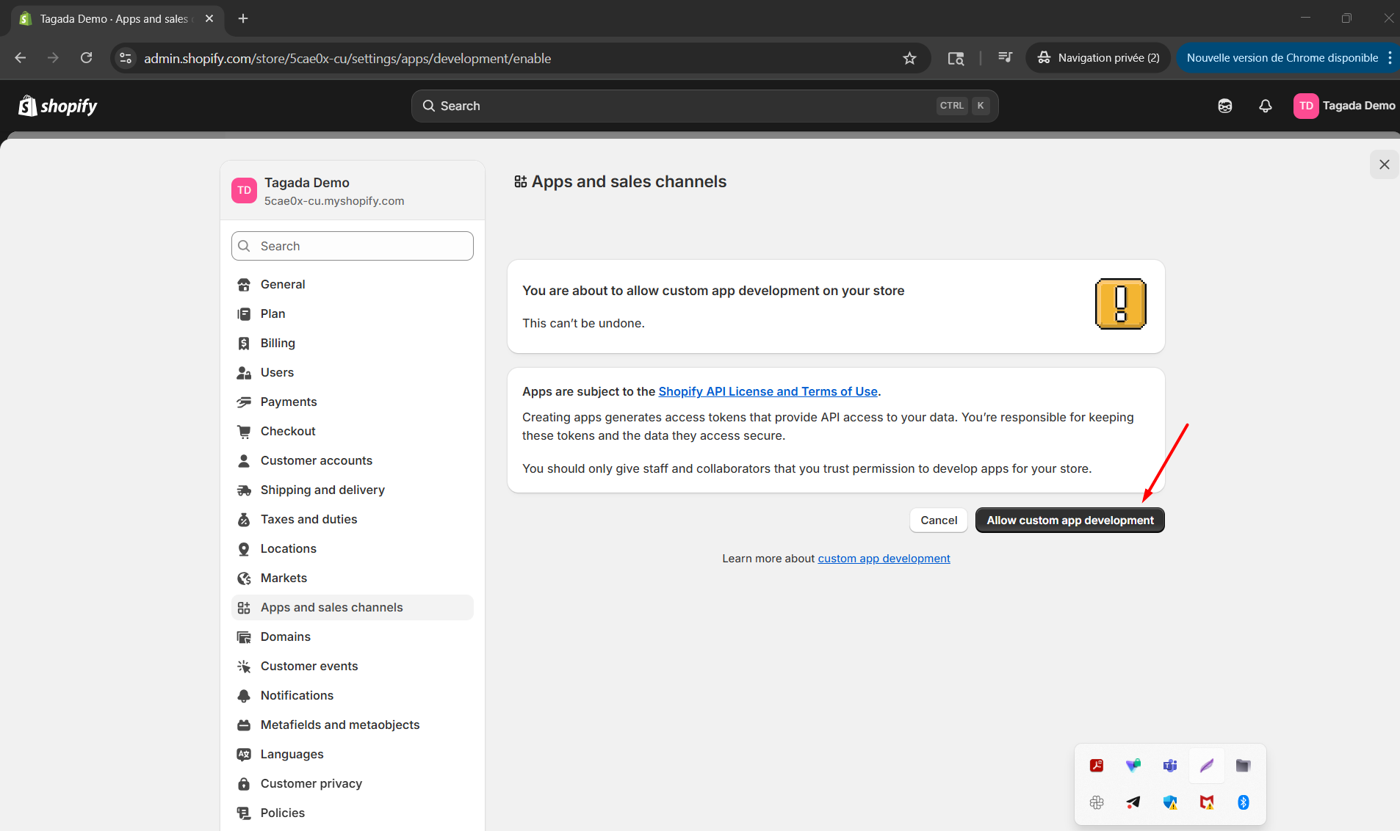This screenshot has height=831, width=1400.
Task: Open the Tagada Demo account menu
Action: tap(1343, 106)
